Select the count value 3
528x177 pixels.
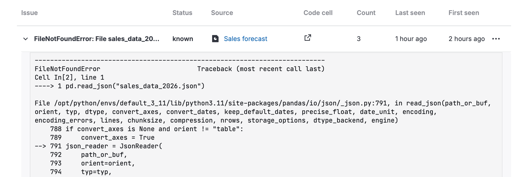(359, 39)
